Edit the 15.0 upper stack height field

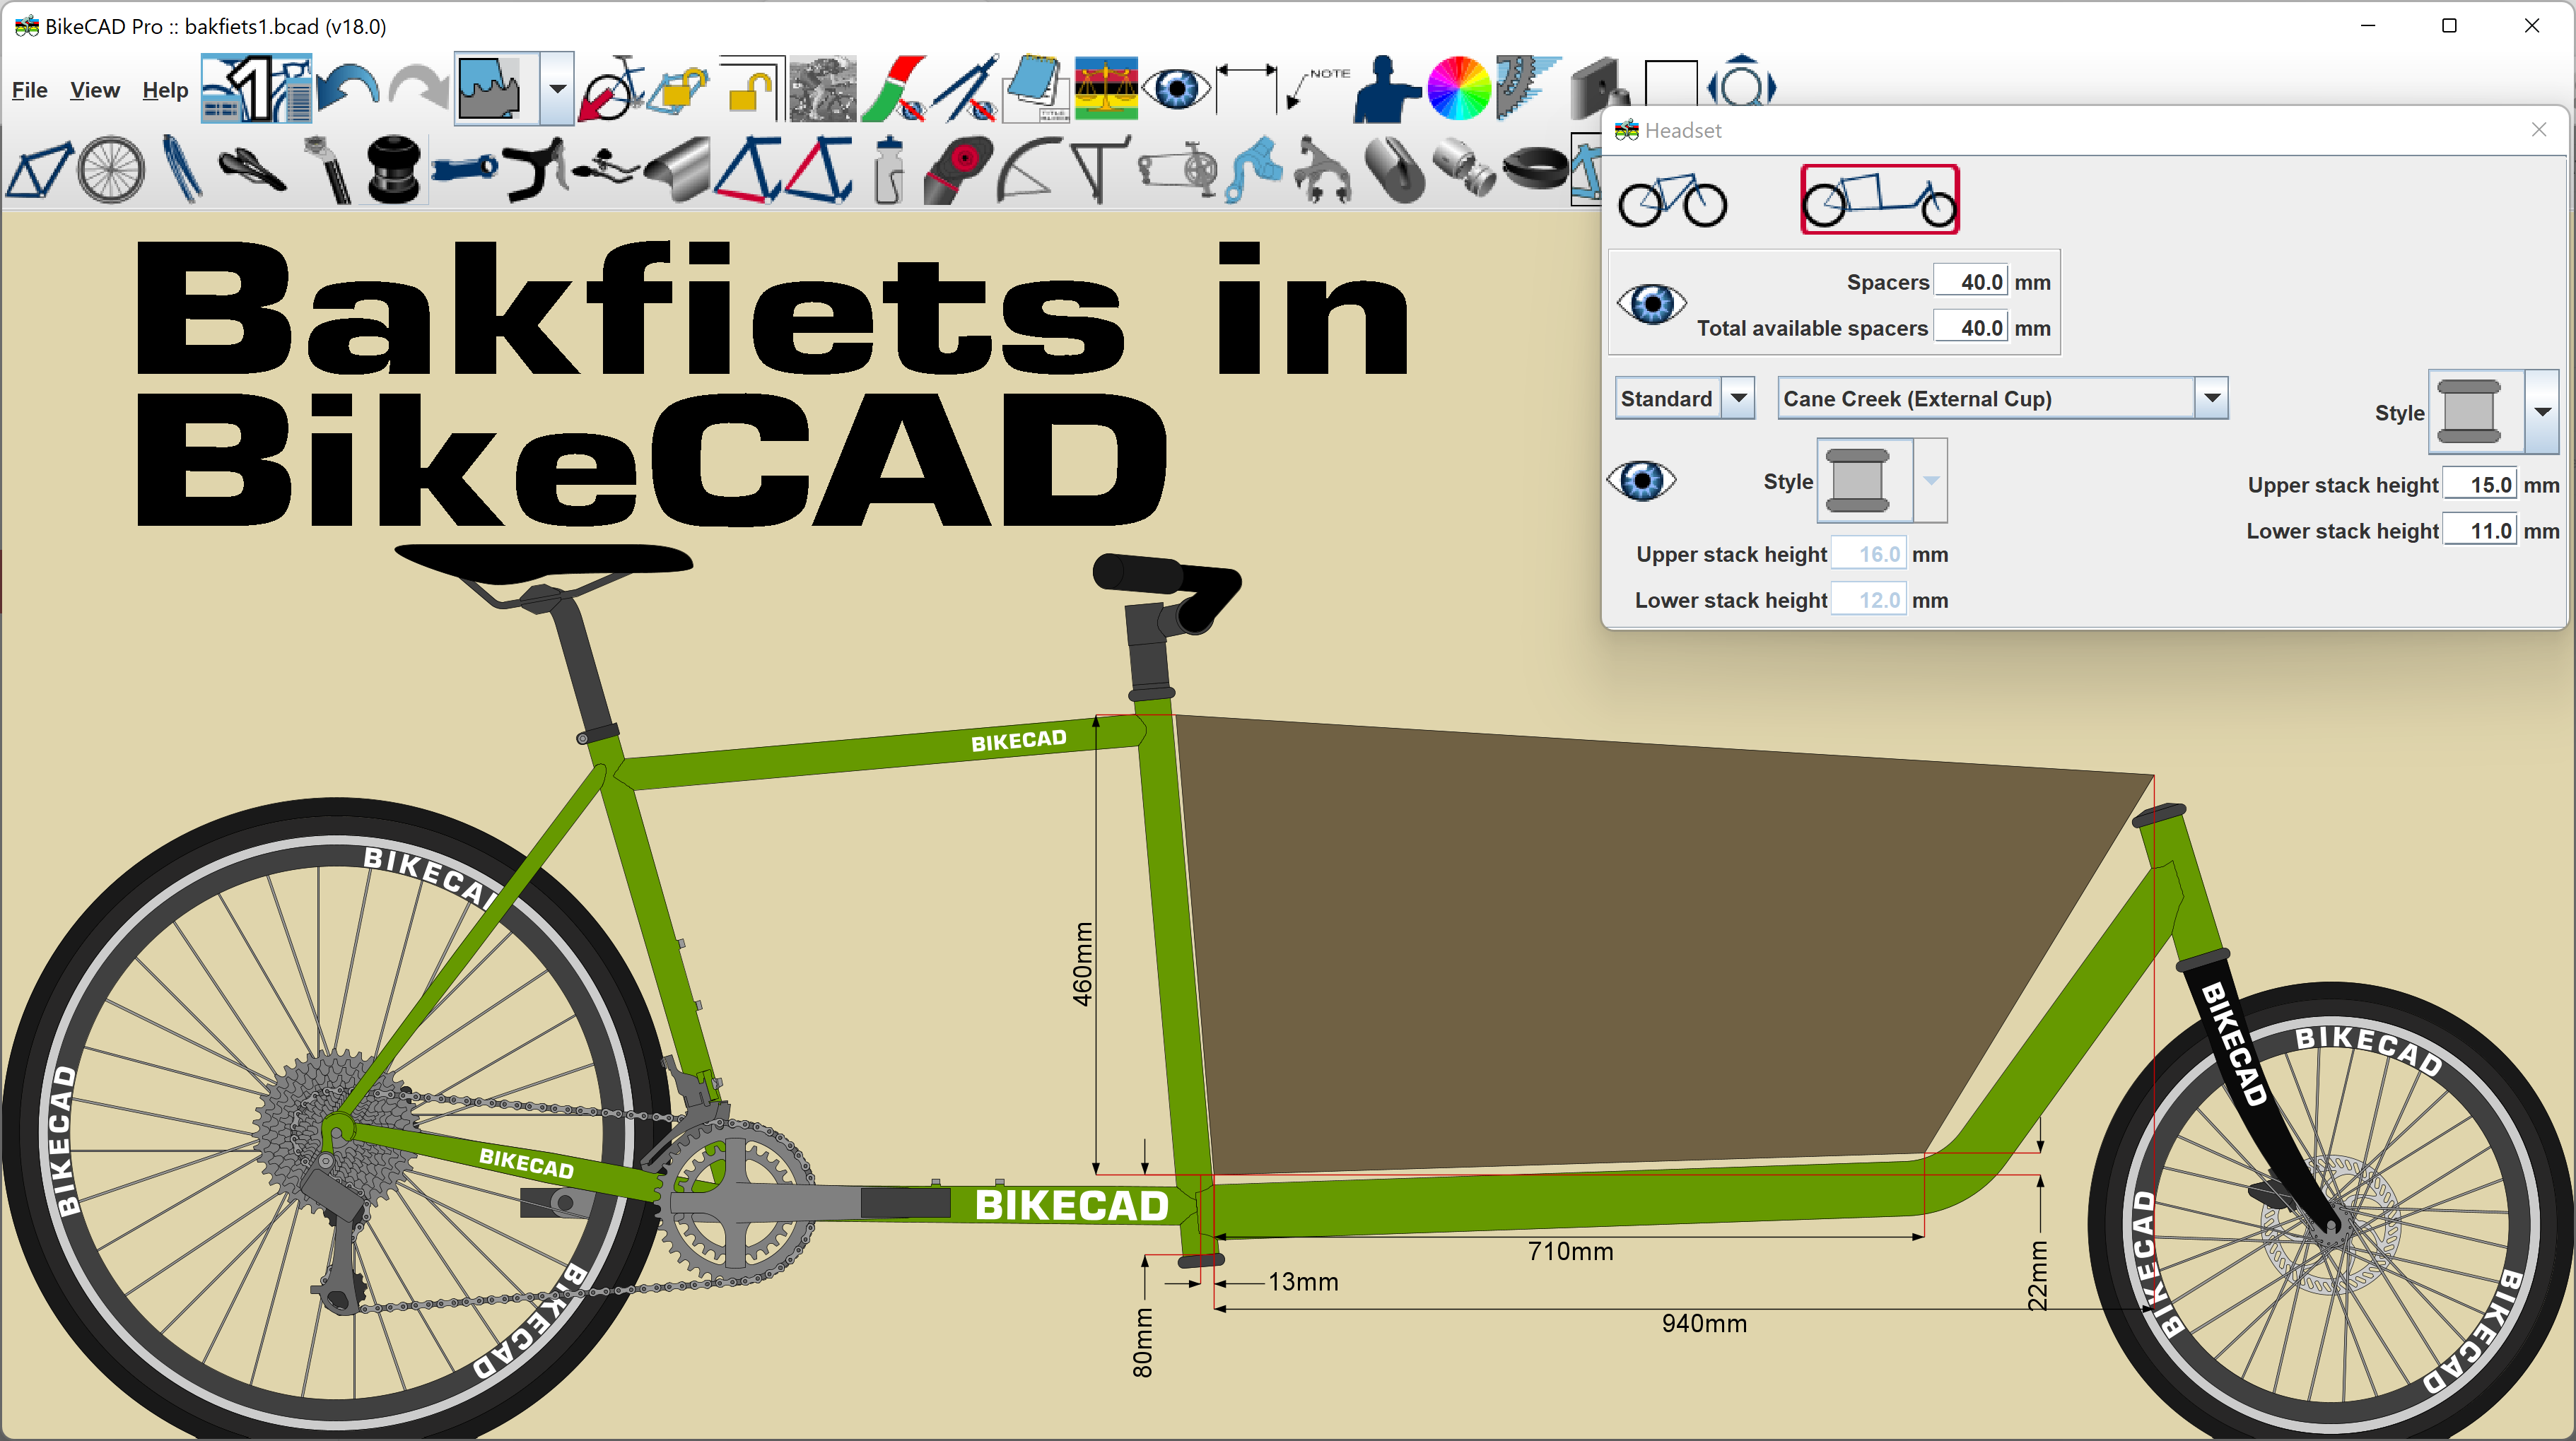pyautogui.click(x=2479, y=485)
